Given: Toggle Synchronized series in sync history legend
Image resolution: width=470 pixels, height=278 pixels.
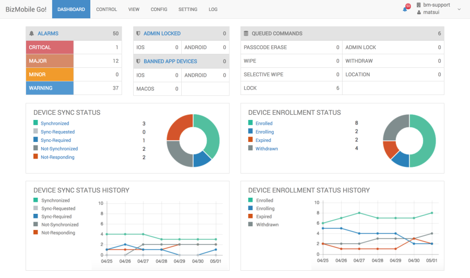Looking at the screenshot, I should (x=52, y=200).
